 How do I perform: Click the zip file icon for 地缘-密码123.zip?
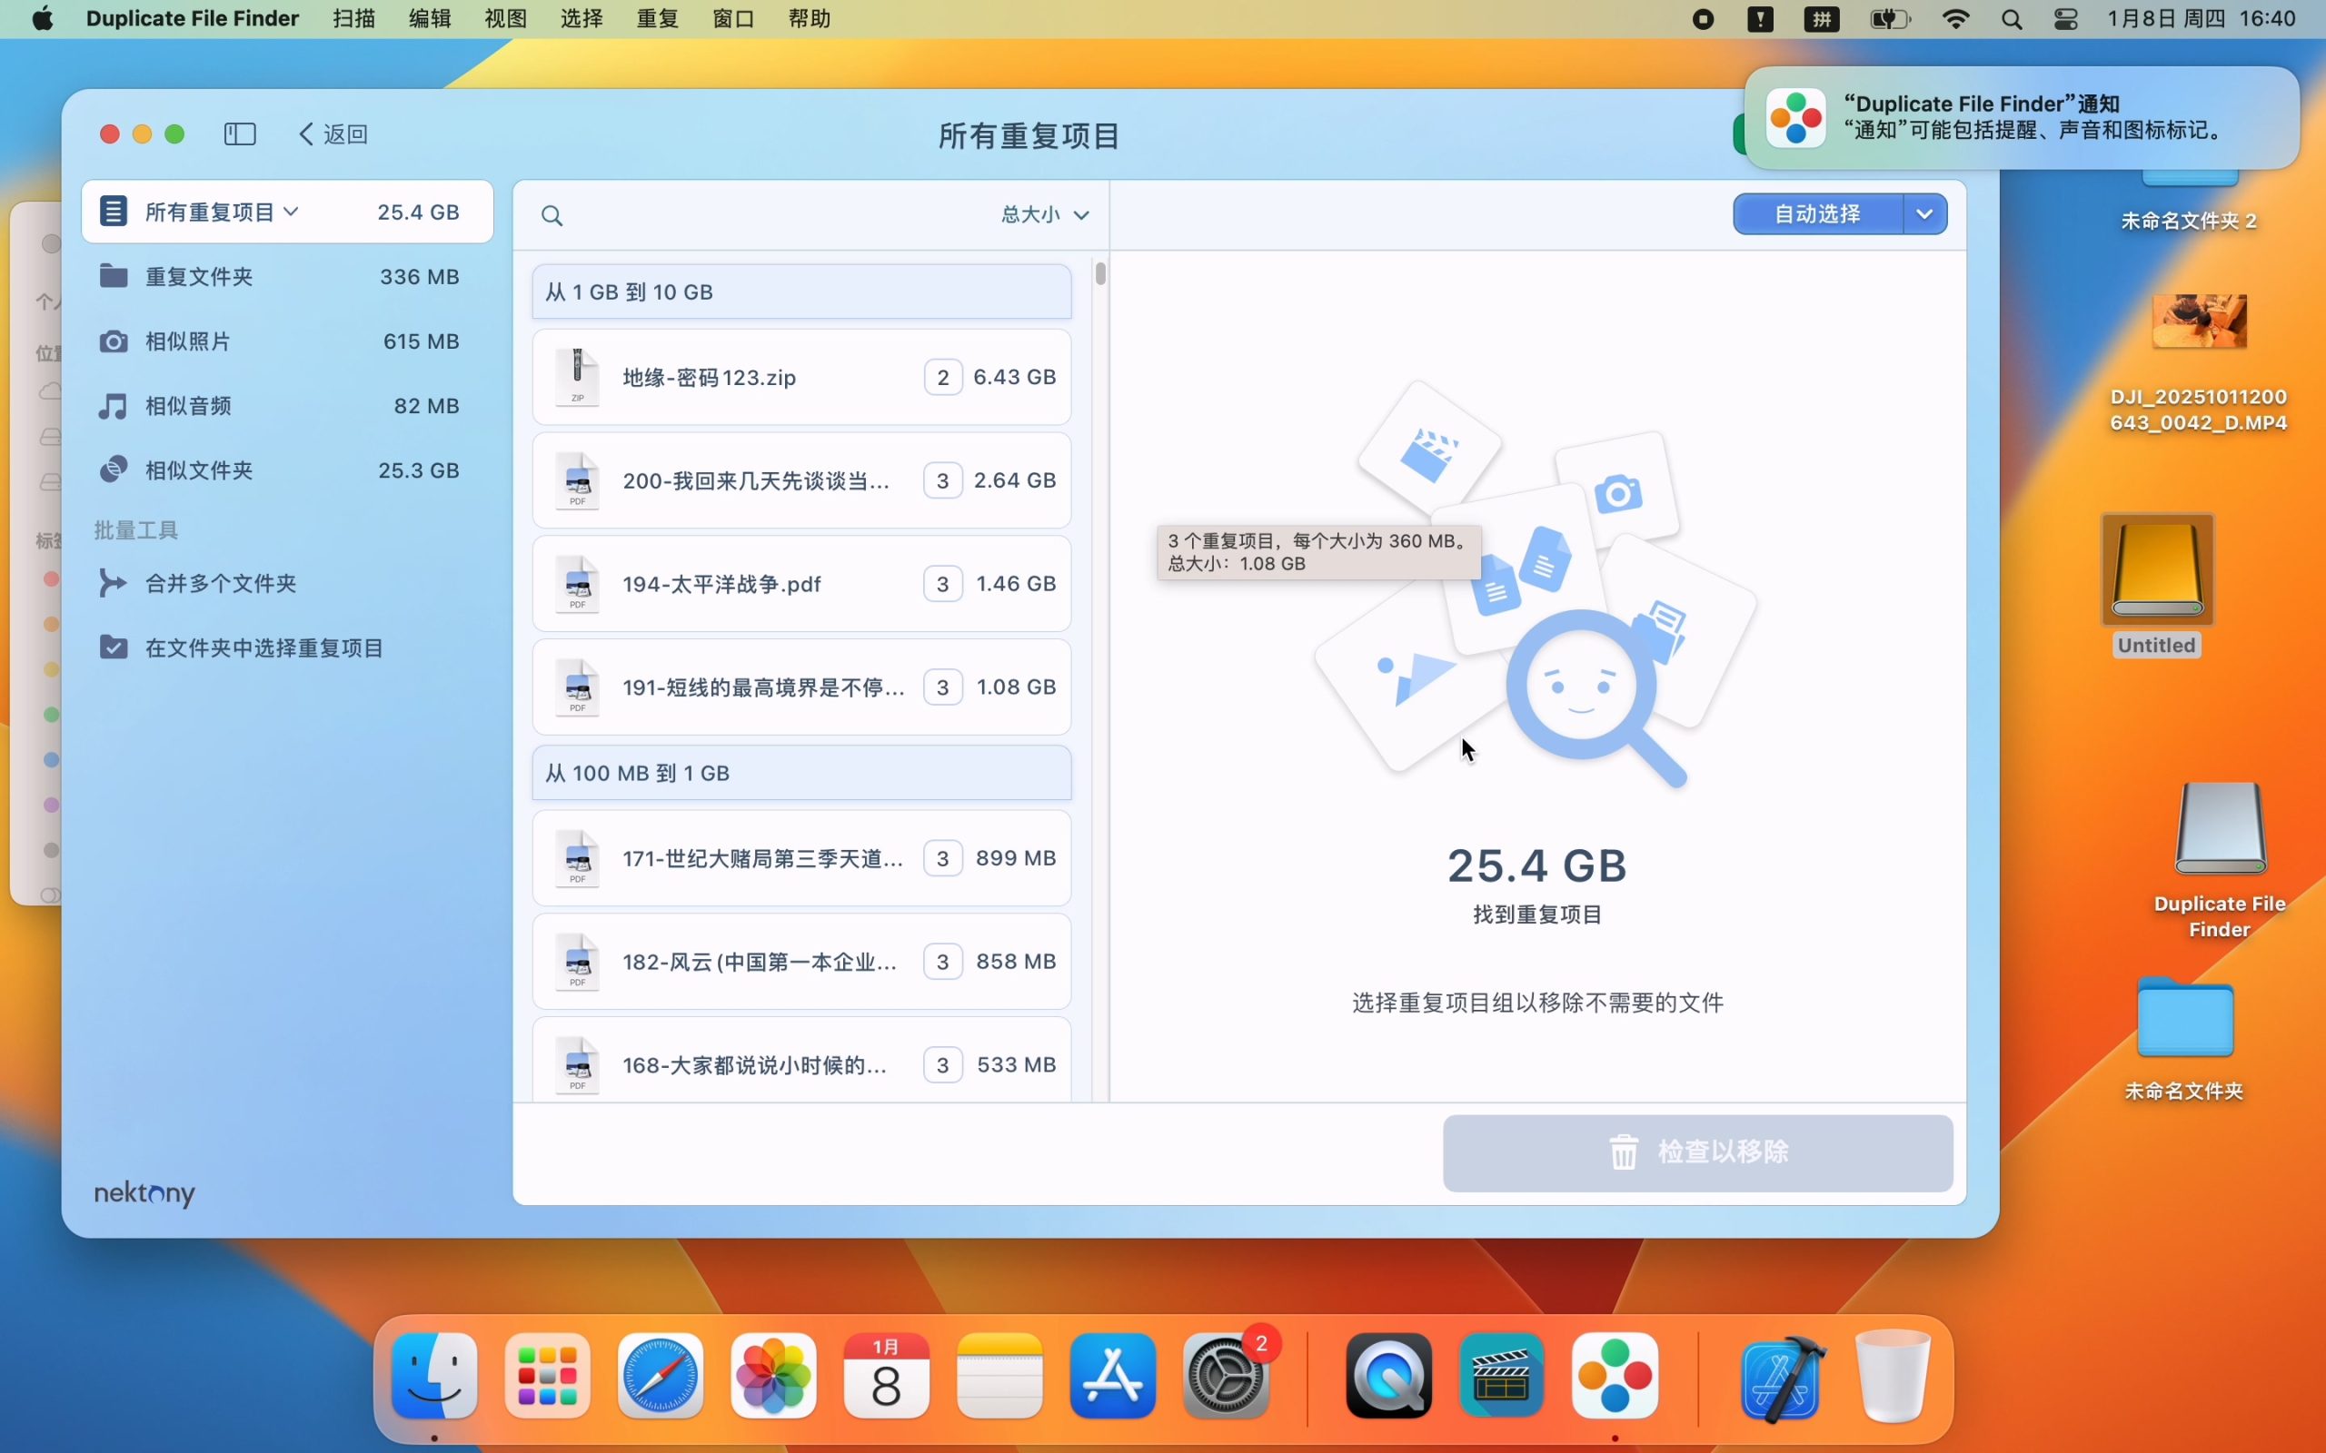tap(578, 377)
